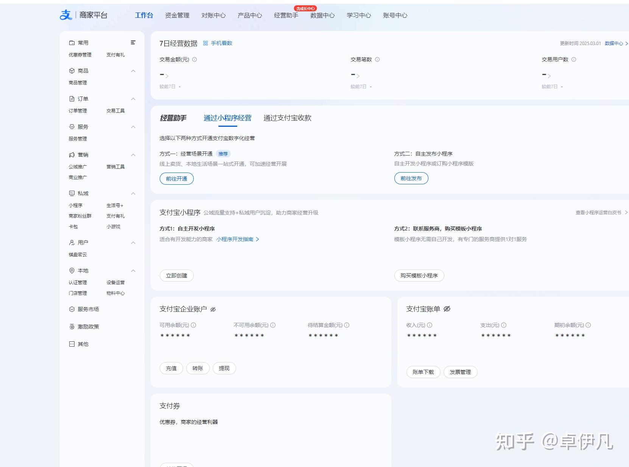Click 立即创建 to build a mini program
The image size is (629, 467).
click(176, 276)
